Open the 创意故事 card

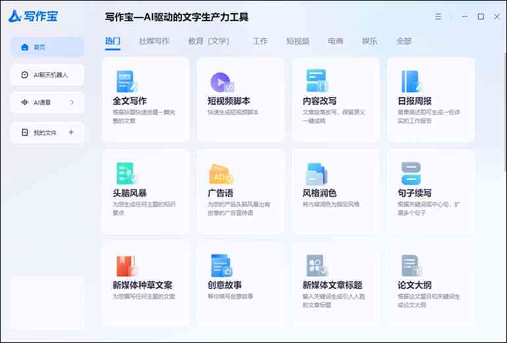(x=240, y=283)
